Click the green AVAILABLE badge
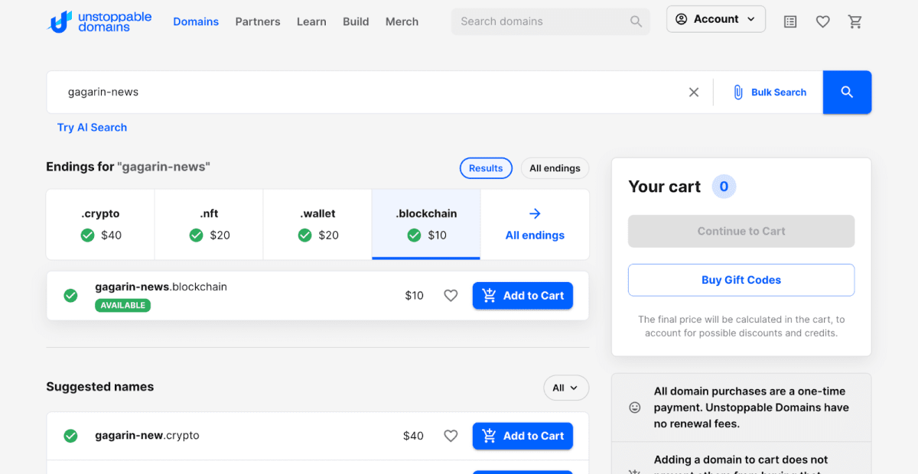This screenshot has height=474, width=918. [x=122, y=305]
